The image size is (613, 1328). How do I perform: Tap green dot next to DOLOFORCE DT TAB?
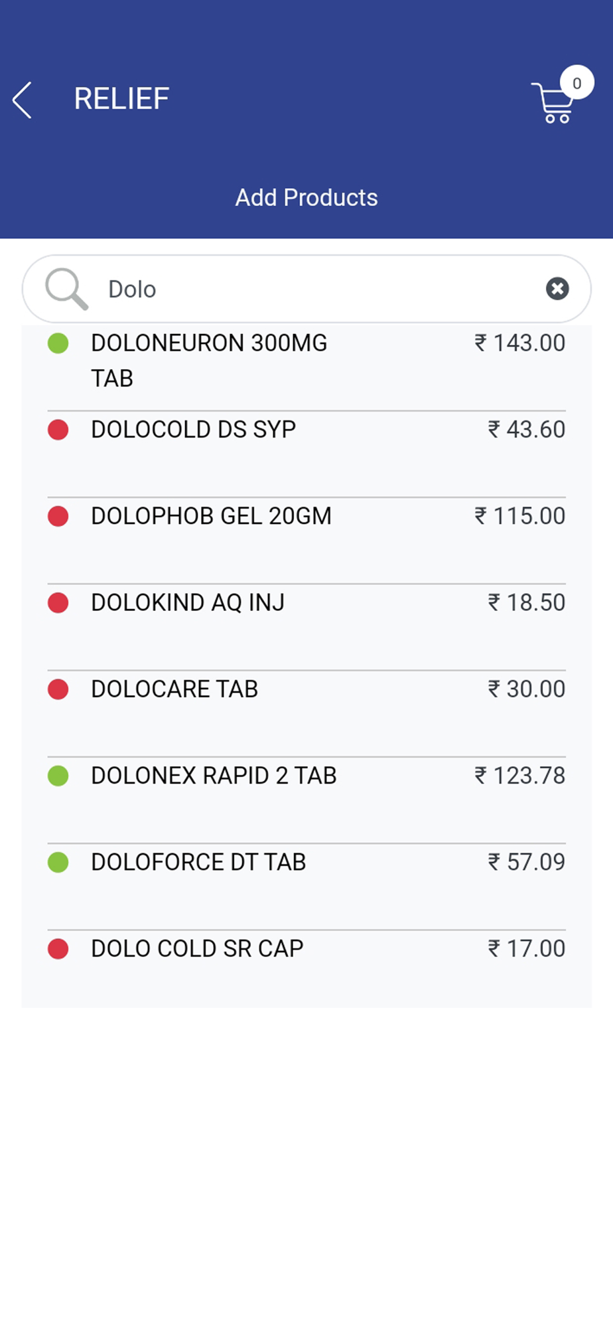click(x=58, y=862)
